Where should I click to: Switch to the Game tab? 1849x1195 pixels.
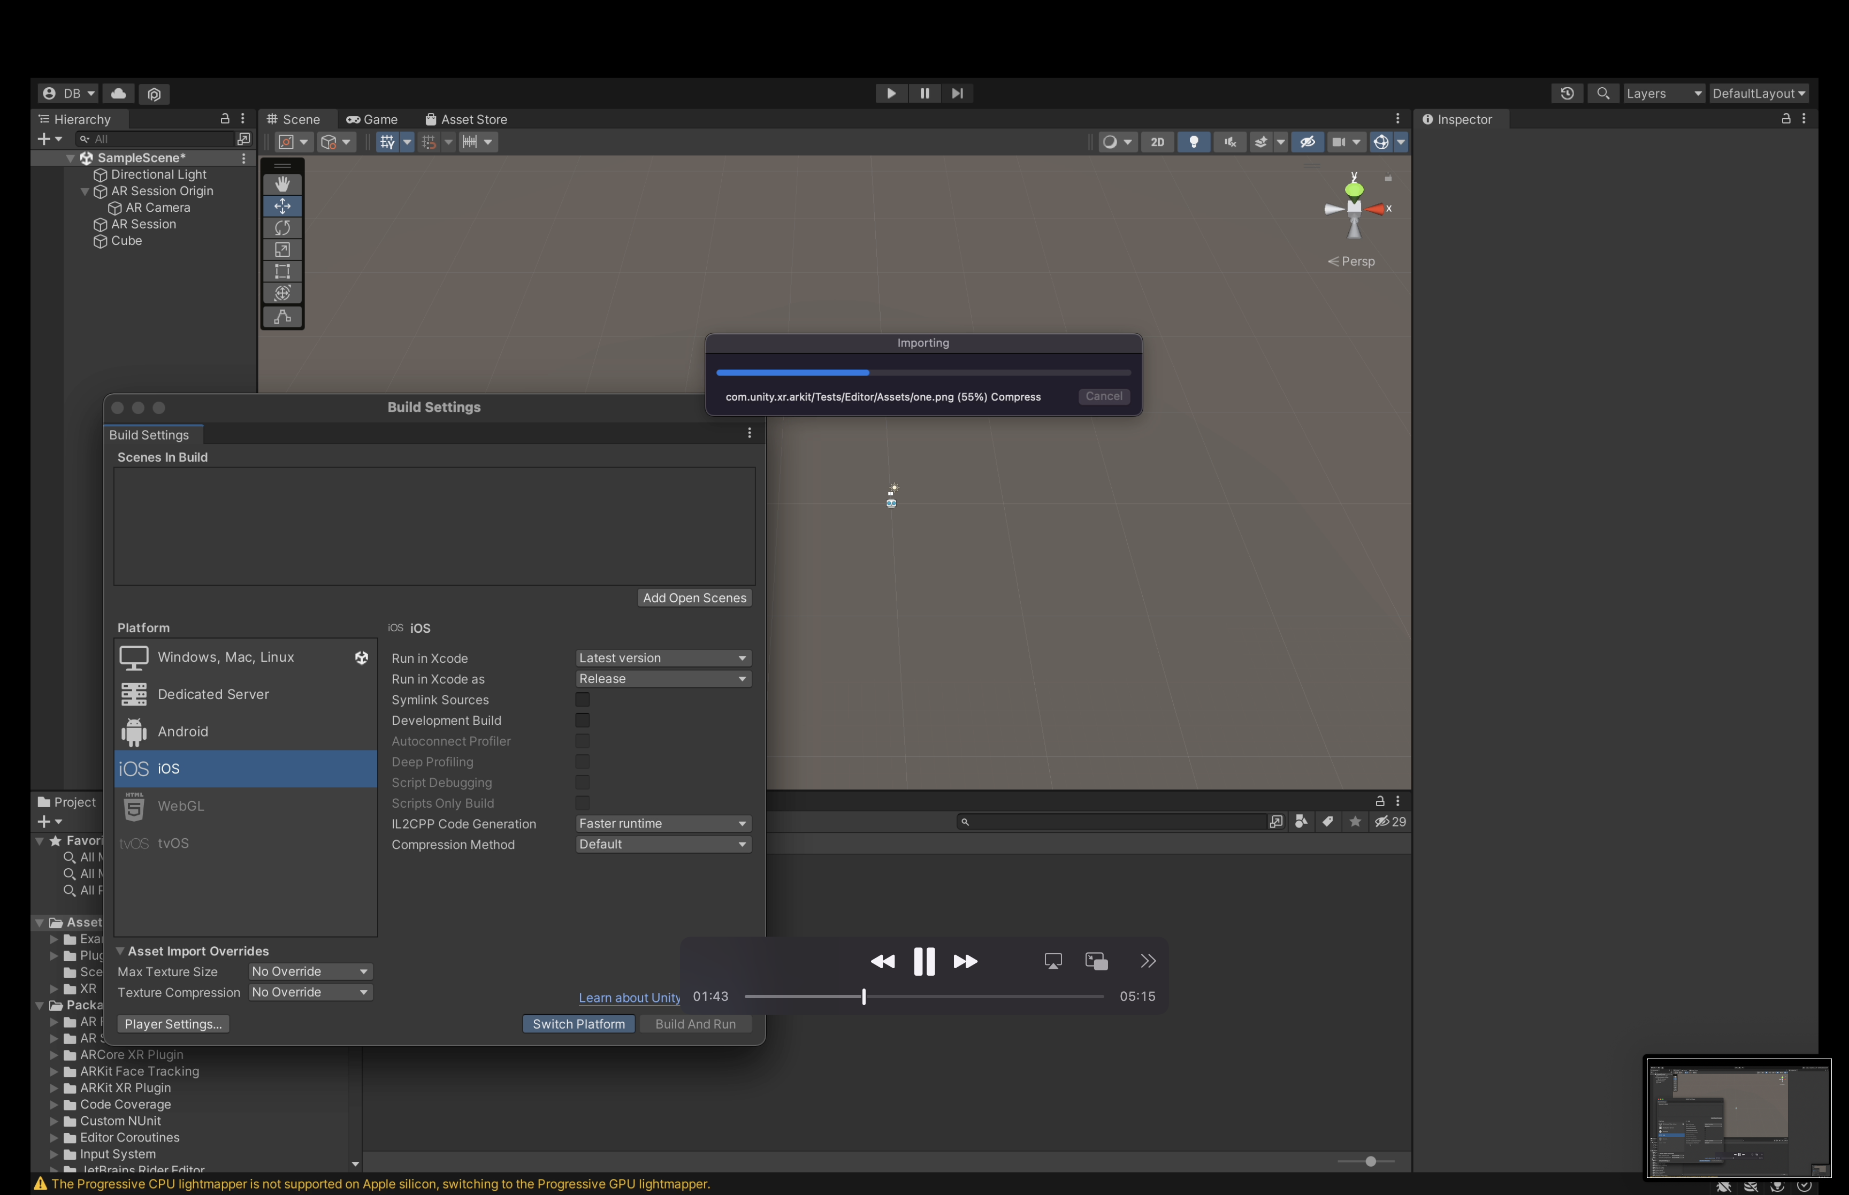point(372,119)
